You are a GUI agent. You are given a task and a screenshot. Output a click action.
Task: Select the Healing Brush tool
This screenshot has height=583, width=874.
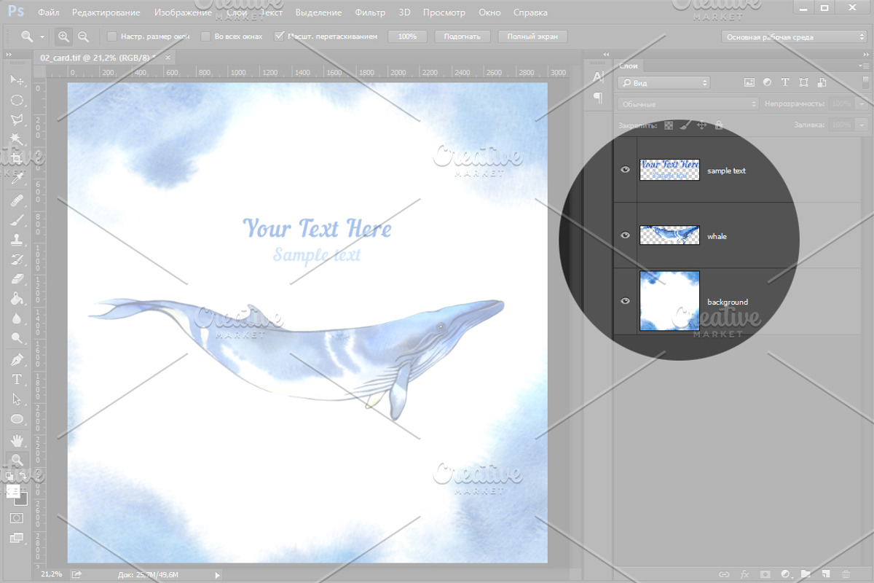[x=17, y=200]
